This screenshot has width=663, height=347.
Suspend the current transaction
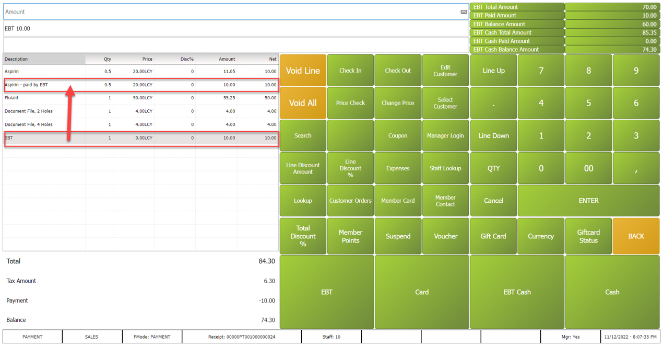tap(398, 236)
